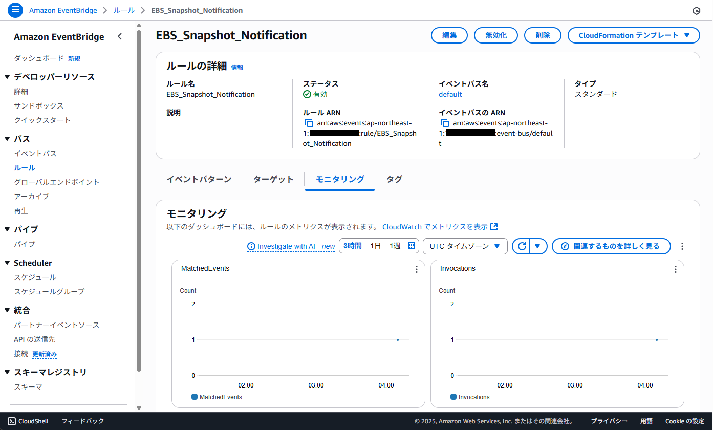Click the 無効化 button
The height and width of the screenshot is (430, 713).
(496, 35)
